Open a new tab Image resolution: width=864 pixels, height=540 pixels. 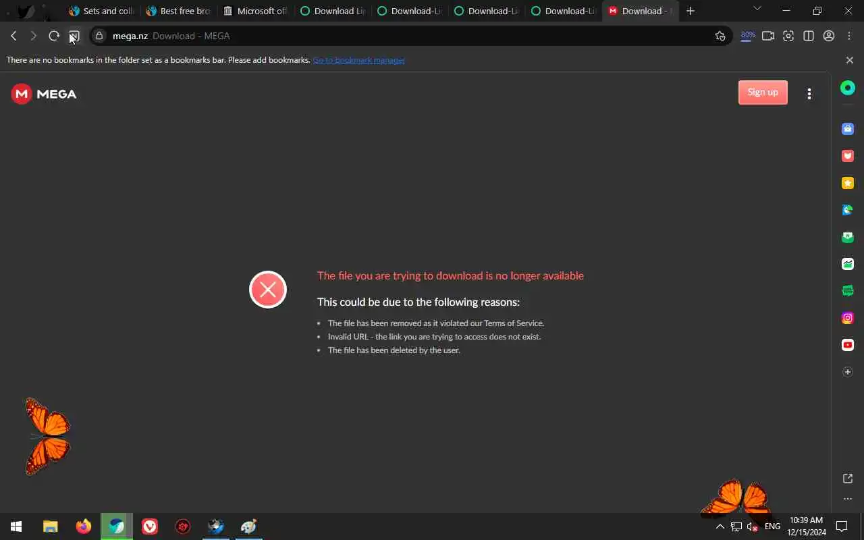[x=691, y=11]
